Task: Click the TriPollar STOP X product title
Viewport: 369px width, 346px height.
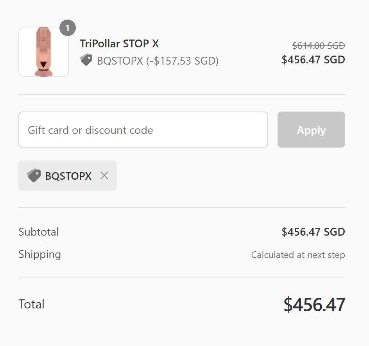Action: point(119,43)
